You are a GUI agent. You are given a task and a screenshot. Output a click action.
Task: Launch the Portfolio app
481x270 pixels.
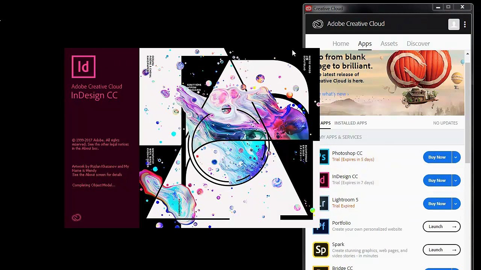(x=442, y=226)
